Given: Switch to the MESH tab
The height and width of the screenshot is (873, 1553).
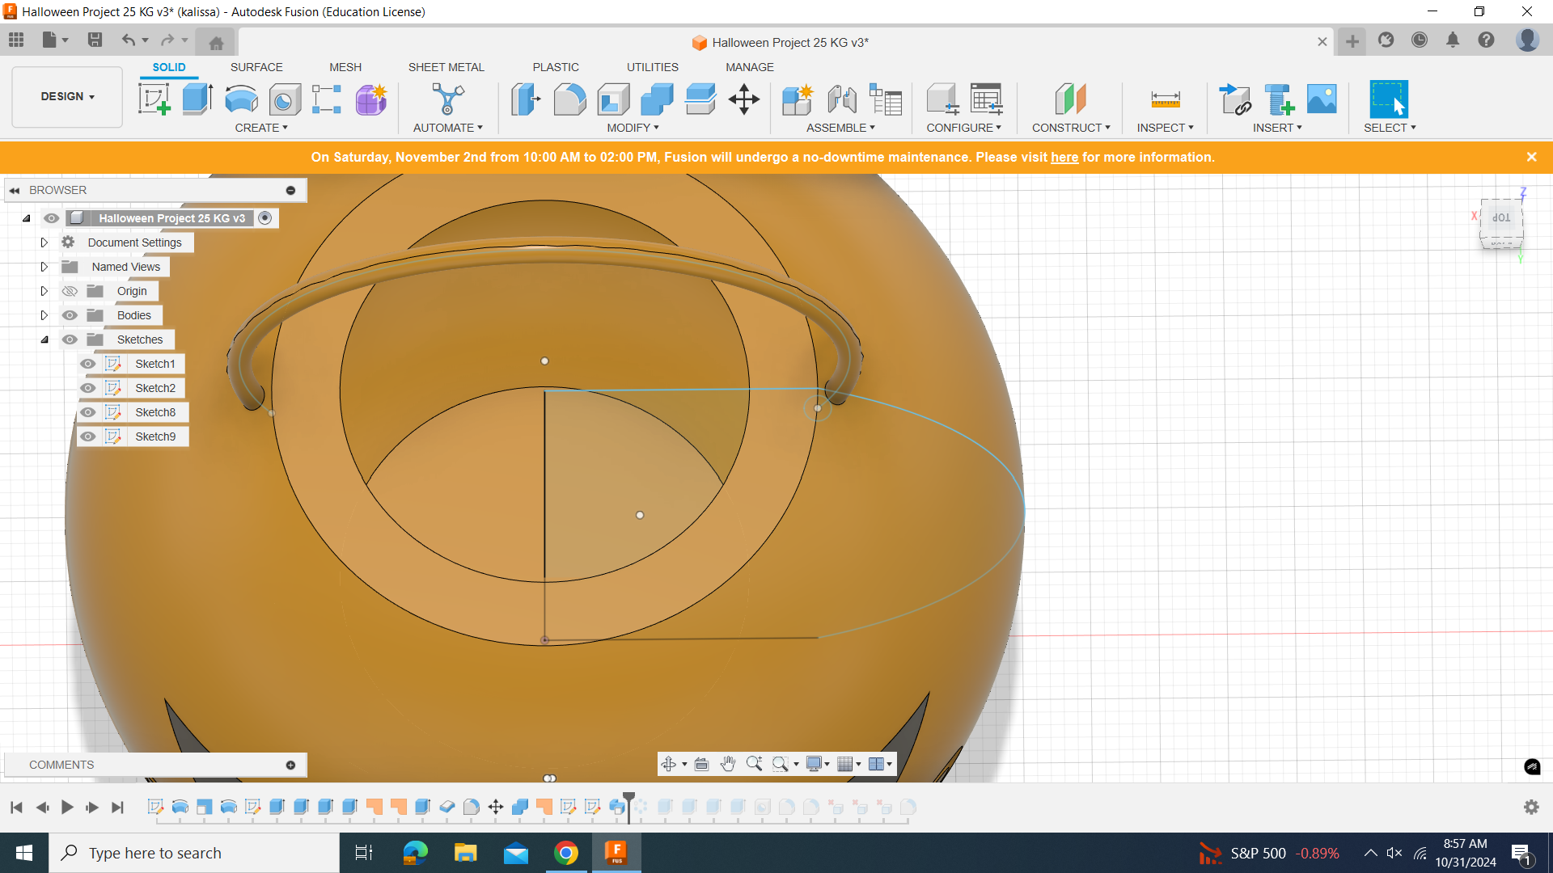Looking at the screenshot, I should [345, 67].
